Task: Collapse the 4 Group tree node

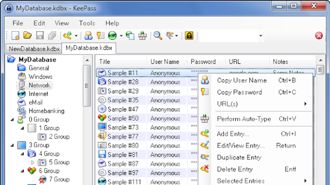Action: [23, 154]
